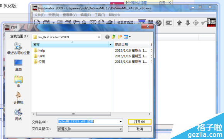This screenshot has height=139, width=224.
Task: Open dropdown arrow next to open icon in Restorator
Action: 54,23
